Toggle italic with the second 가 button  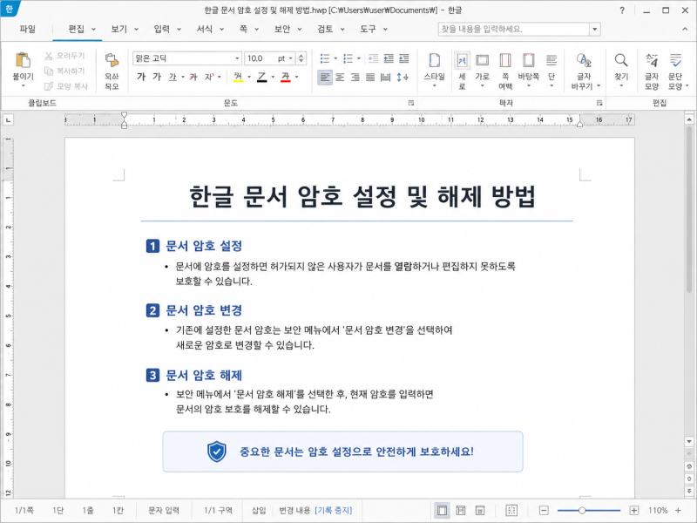tap(157, 77)
